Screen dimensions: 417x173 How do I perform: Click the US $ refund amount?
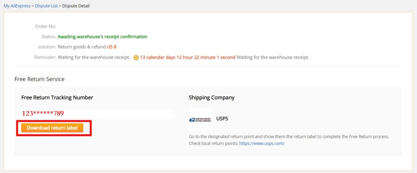coord(112,47)
